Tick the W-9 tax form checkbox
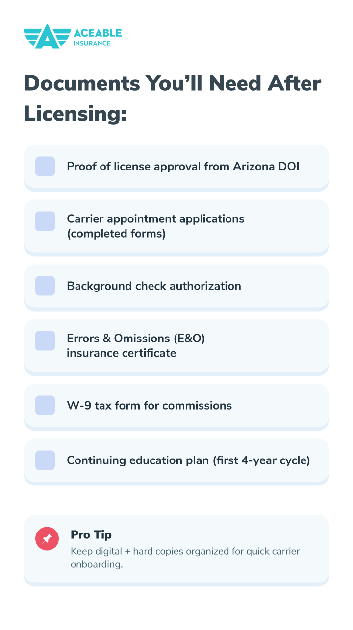Image resolution: width=353 pixels, height=630 pixels. (45, 405)
